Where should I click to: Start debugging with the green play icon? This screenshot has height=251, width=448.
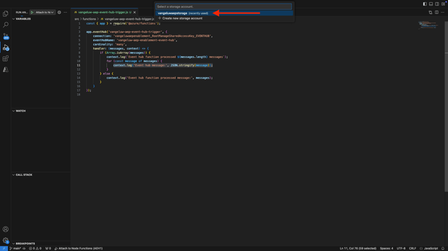coord(32,13)
